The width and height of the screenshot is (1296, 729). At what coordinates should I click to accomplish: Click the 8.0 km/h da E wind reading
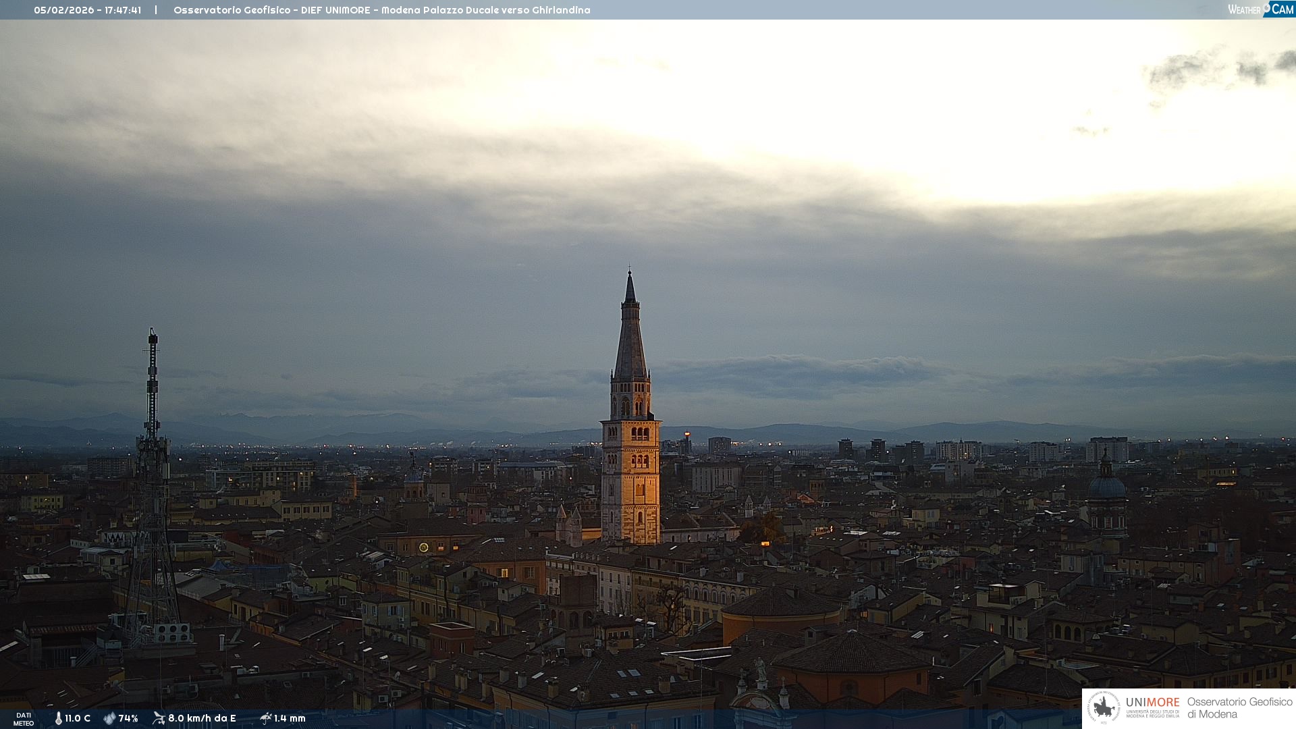pos(202,718)
